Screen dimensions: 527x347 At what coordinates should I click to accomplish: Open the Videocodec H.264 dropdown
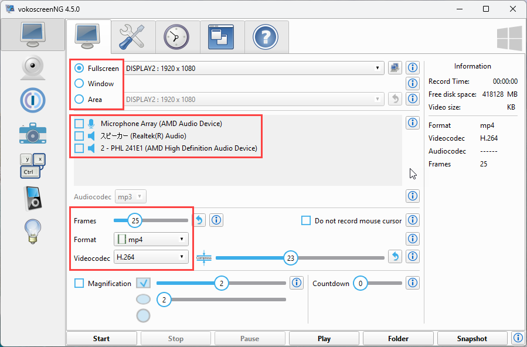pyautogui.click(x=151, y=257)
